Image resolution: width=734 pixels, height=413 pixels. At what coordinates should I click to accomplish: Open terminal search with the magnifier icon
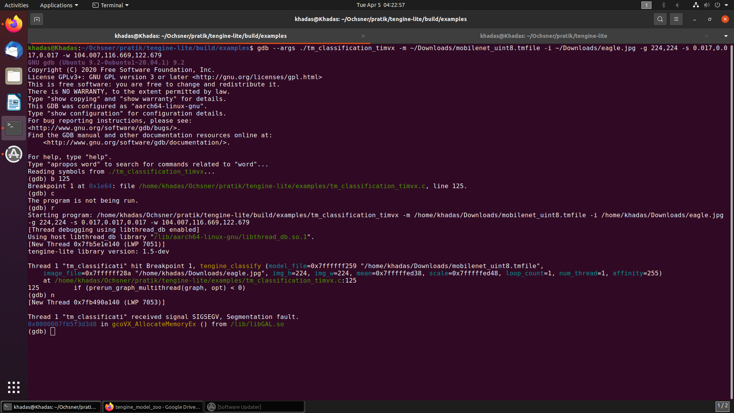coord(660,19)
